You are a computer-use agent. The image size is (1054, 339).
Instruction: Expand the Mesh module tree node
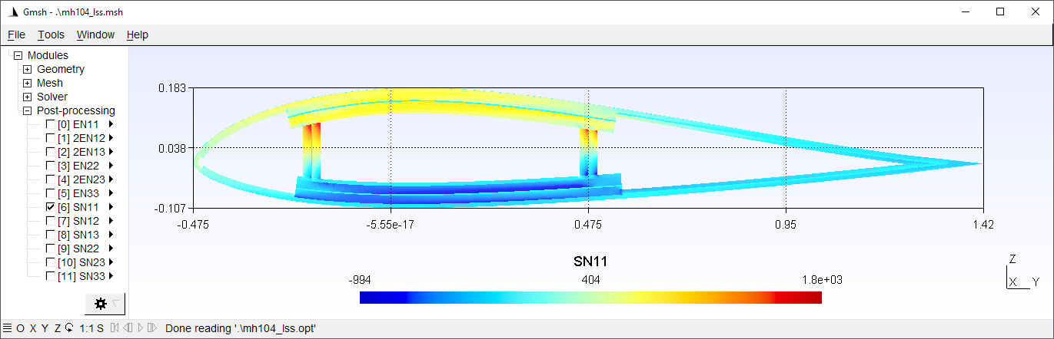(28, 83)
